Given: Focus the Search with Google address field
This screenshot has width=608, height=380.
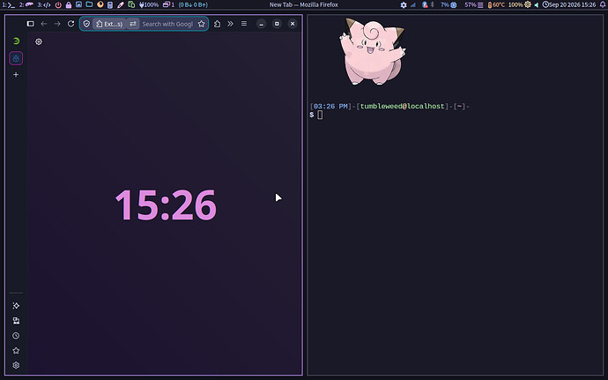Looking at the screenshot, I should pos(167,24).
